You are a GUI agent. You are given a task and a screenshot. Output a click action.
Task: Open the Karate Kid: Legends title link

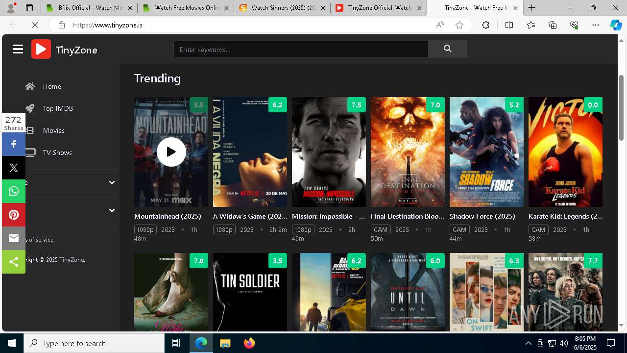tap(566, 216)
